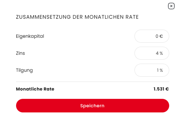Image resolution: width=185 pixels, height=119 pixels.
Task: Click the percent sign in Zins field
Action: click(161, 53)
